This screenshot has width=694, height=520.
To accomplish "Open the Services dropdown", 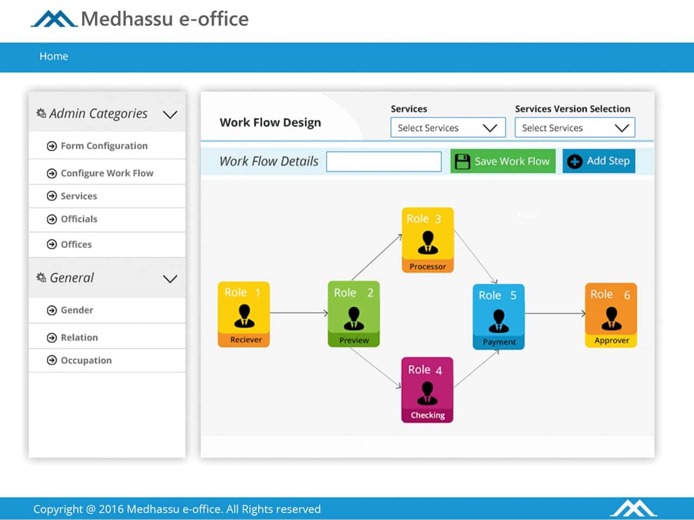I will pos(448,128).
